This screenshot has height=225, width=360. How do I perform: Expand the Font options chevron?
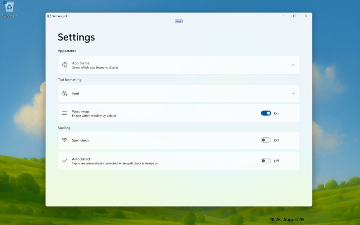(293, 93)
